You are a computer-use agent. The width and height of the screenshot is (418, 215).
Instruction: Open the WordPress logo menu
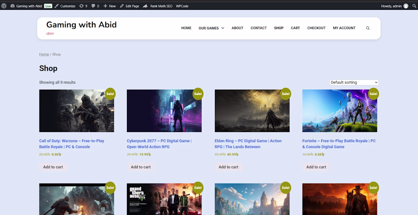[4, 6]
